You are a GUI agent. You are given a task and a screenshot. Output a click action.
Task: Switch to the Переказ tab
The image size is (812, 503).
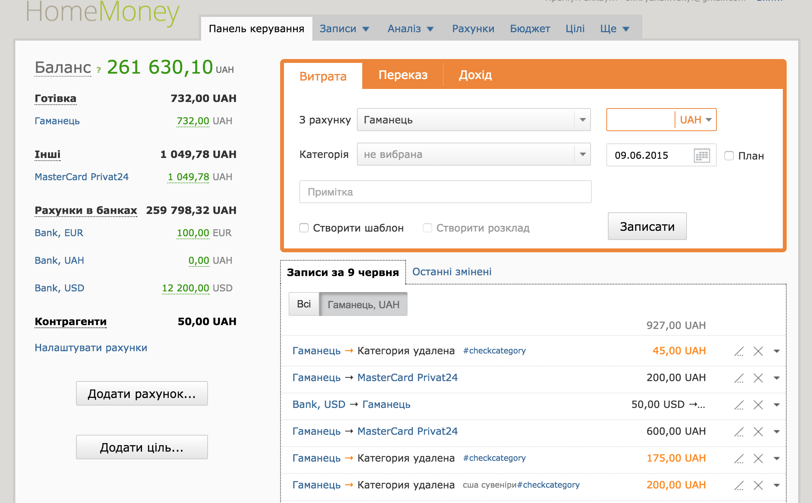click(x=403, y=75)
